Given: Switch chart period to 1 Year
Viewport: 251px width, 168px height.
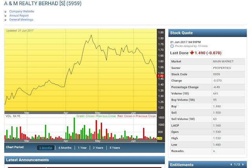Looking at the screenshot, I should pos(82,148).
